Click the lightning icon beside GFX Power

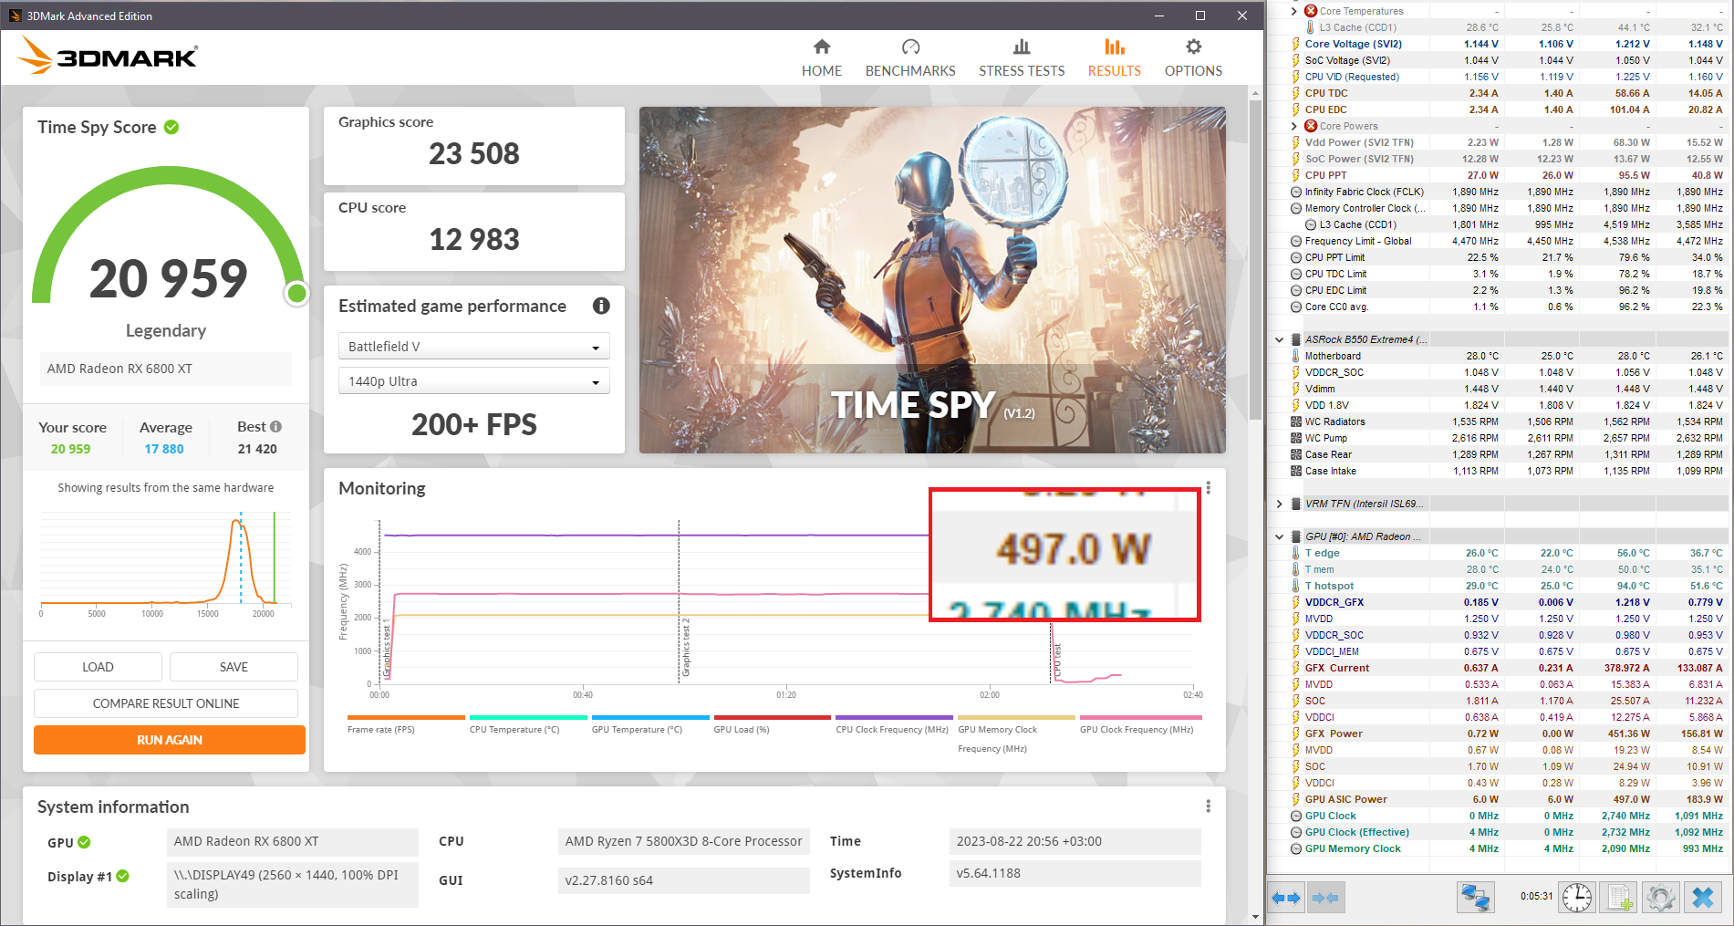pyautogui.click(x=1295, y=734)
